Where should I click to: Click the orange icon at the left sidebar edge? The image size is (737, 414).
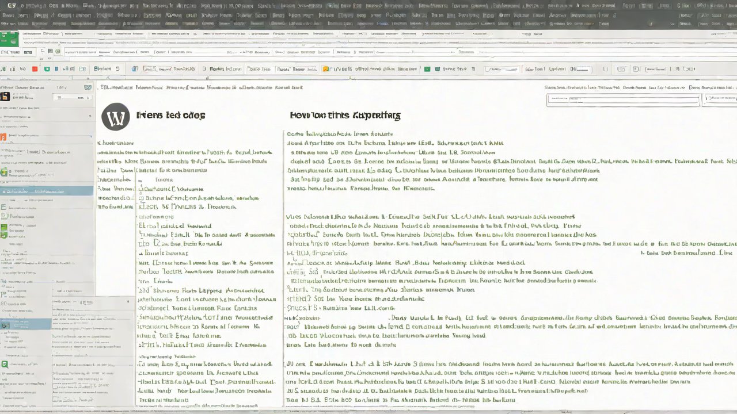3,137
